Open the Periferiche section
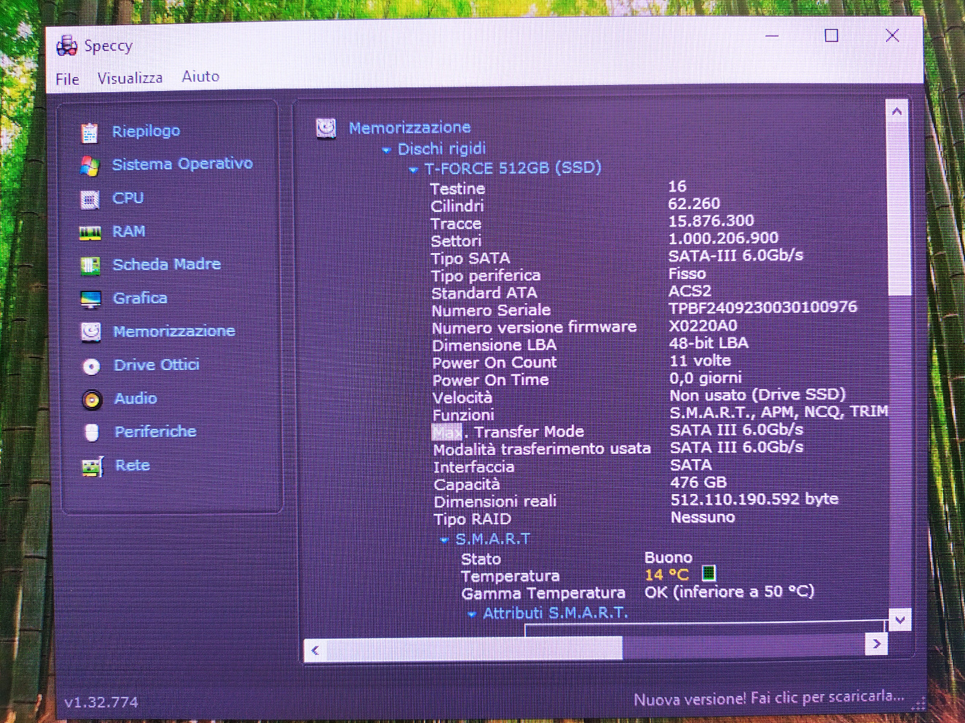The width and height of the screenshot is (965, 723). click(156, 431)
